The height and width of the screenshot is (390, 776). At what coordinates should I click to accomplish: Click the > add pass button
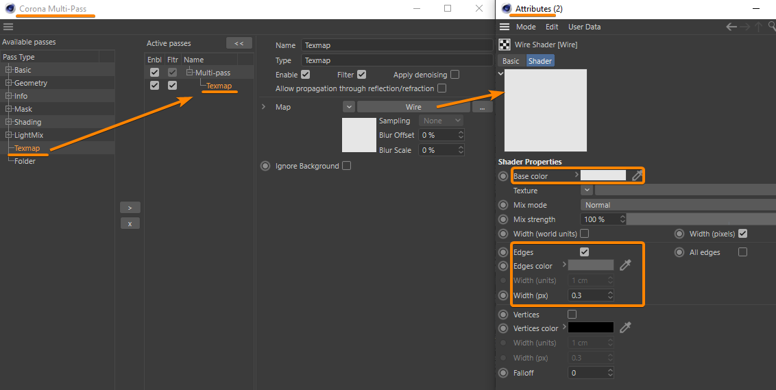coord(130,208)
